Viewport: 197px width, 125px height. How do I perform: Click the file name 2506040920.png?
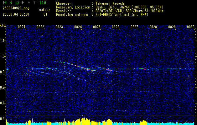[16, 8]
